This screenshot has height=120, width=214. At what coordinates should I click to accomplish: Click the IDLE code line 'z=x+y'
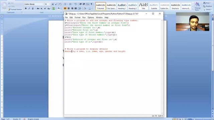(68, 37)
